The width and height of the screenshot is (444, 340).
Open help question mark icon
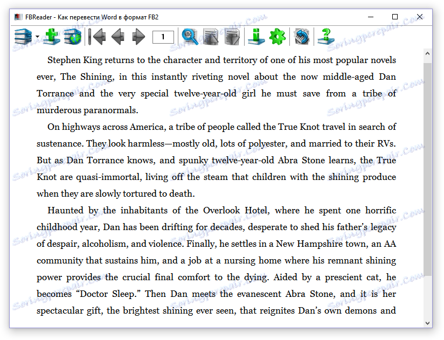tap(326, 37)
